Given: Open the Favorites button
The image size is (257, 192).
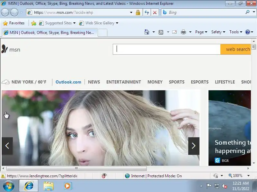Looking at the screenshot, I should [x=14, y=23].
